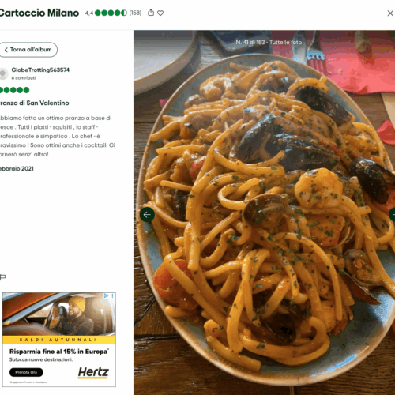The height and width of the screenshot is (395, 395).
Task: Go to the previous photo with left arrow
Action: pyautogui.click(x=147, y=215)
